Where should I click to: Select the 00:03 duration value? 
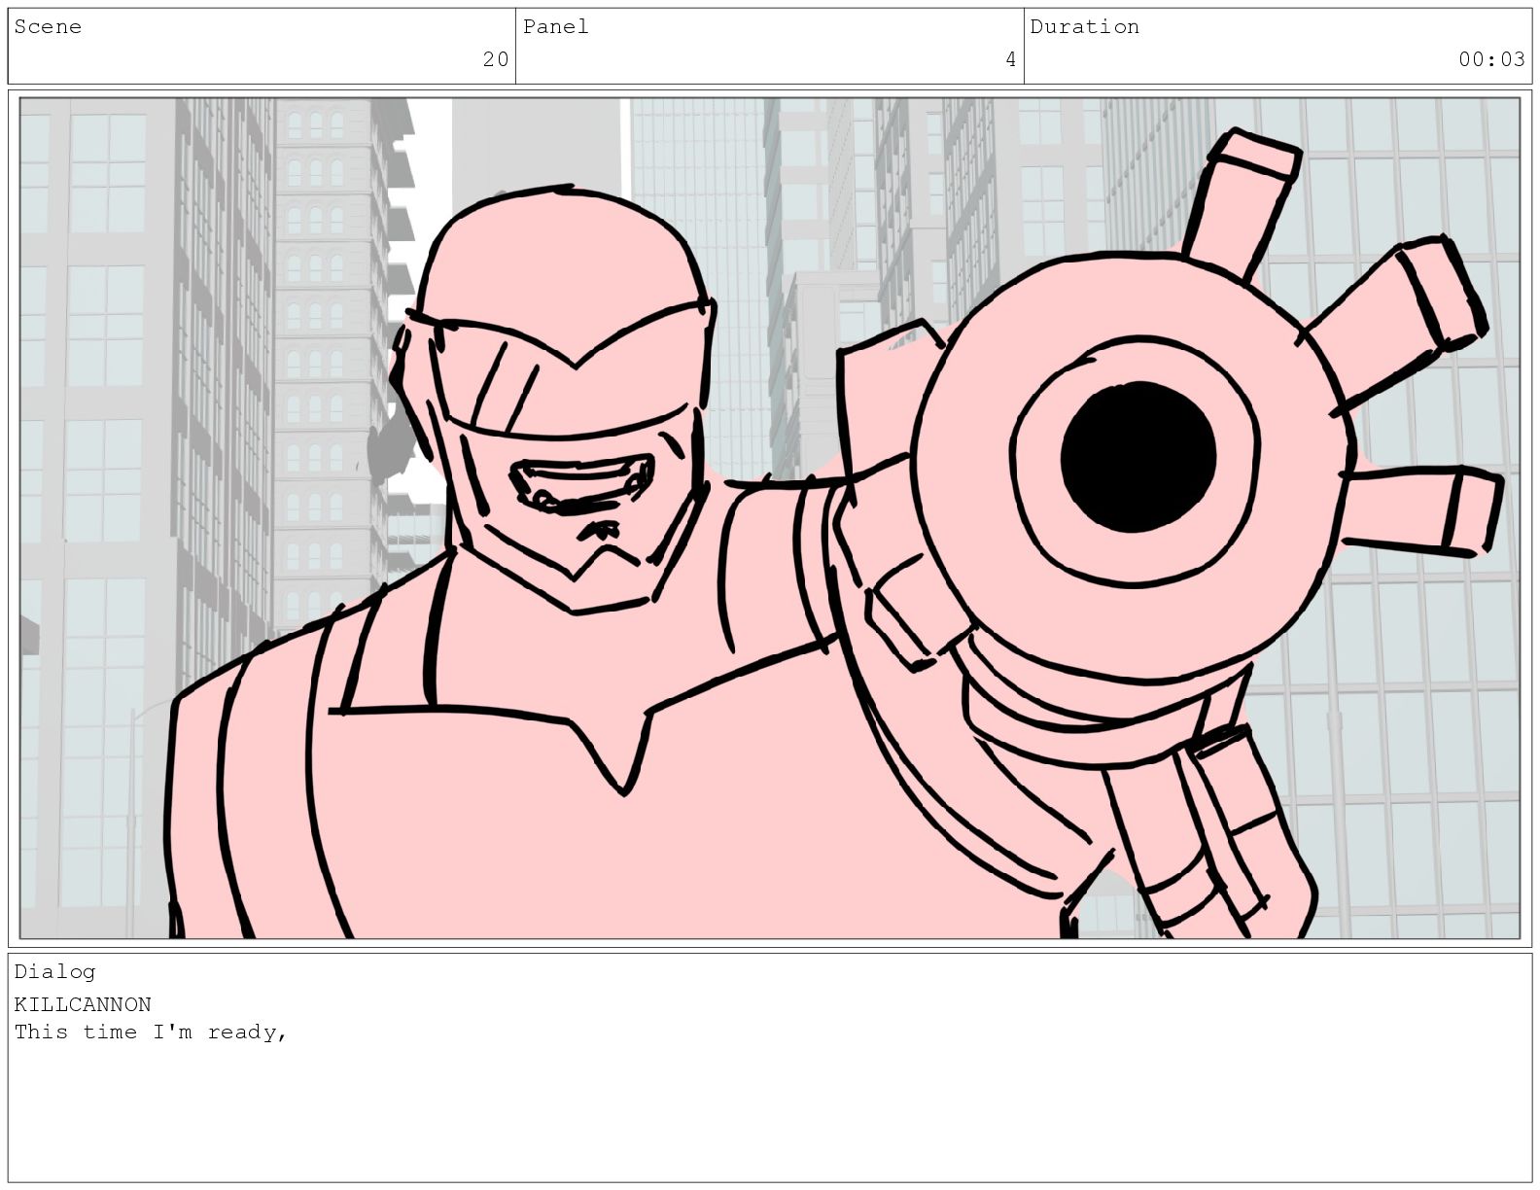coord(1491,59)
